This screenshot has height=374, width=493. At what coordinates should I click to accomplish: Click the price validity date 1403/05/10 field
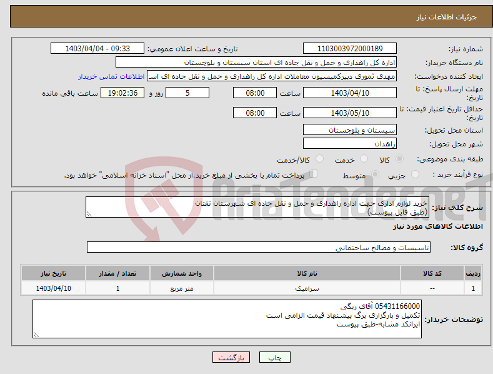tap(350, 113)
